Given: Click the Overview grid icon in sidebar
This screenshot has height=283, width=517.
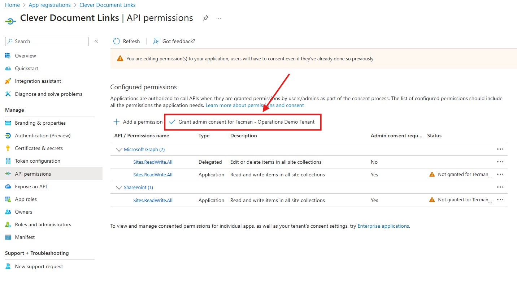Looking at the screenshot, I should (8, 56).
